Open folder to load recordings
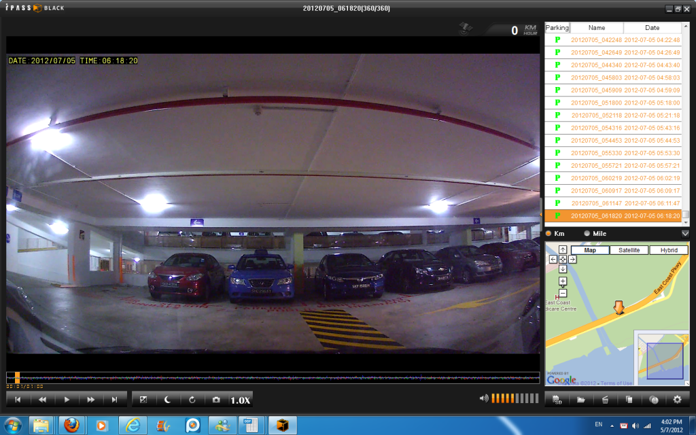Screen dimensions: 696x435 pyautogui.click(x=581, y=400)
